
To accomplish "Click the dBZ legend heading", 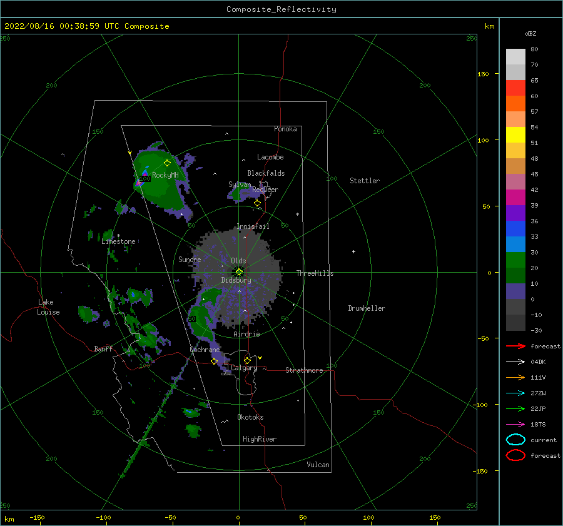I will (x=530, y=33).
